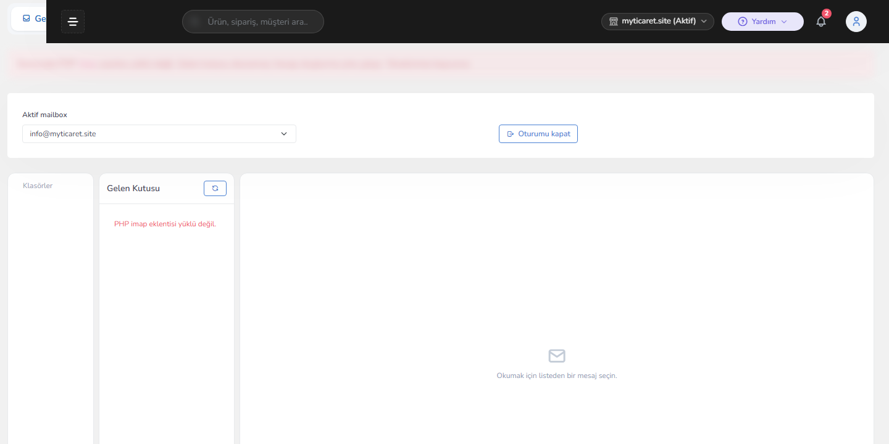Open the user profile avatar
Screen dimensions: 889x444
click(856, 22)
